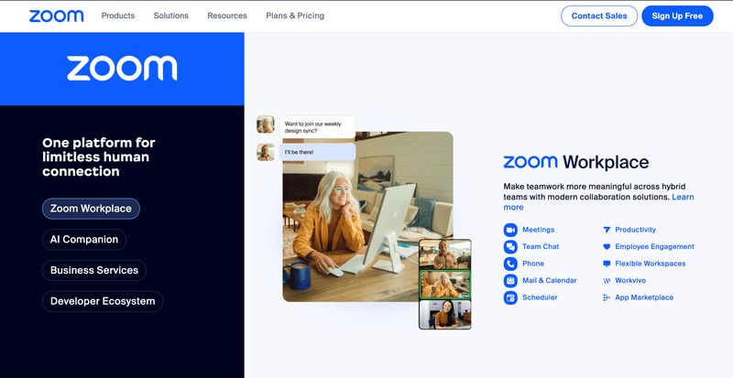Viewport: 733px width, 378px height.
Task: Click the avatar beside the weekly design sync message
Action: [x=266, y=124]
